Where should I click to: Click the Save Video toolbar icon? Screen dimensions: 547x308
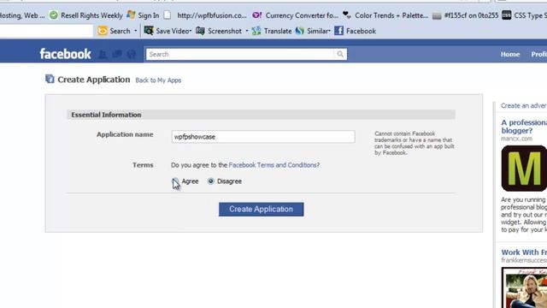click(x=149, y=31)
